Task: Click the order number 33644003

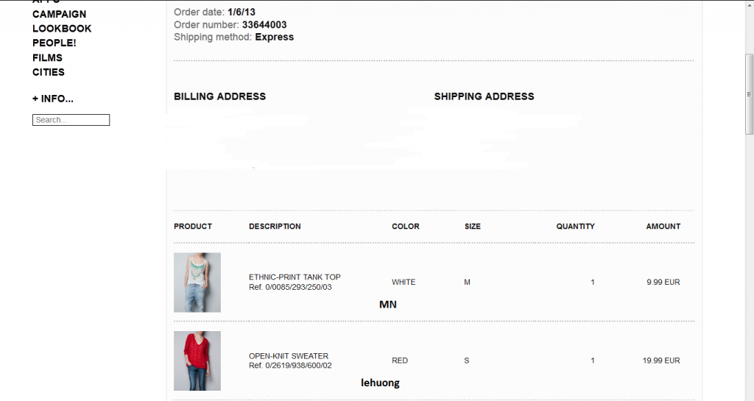Action: tap(264, 25)
